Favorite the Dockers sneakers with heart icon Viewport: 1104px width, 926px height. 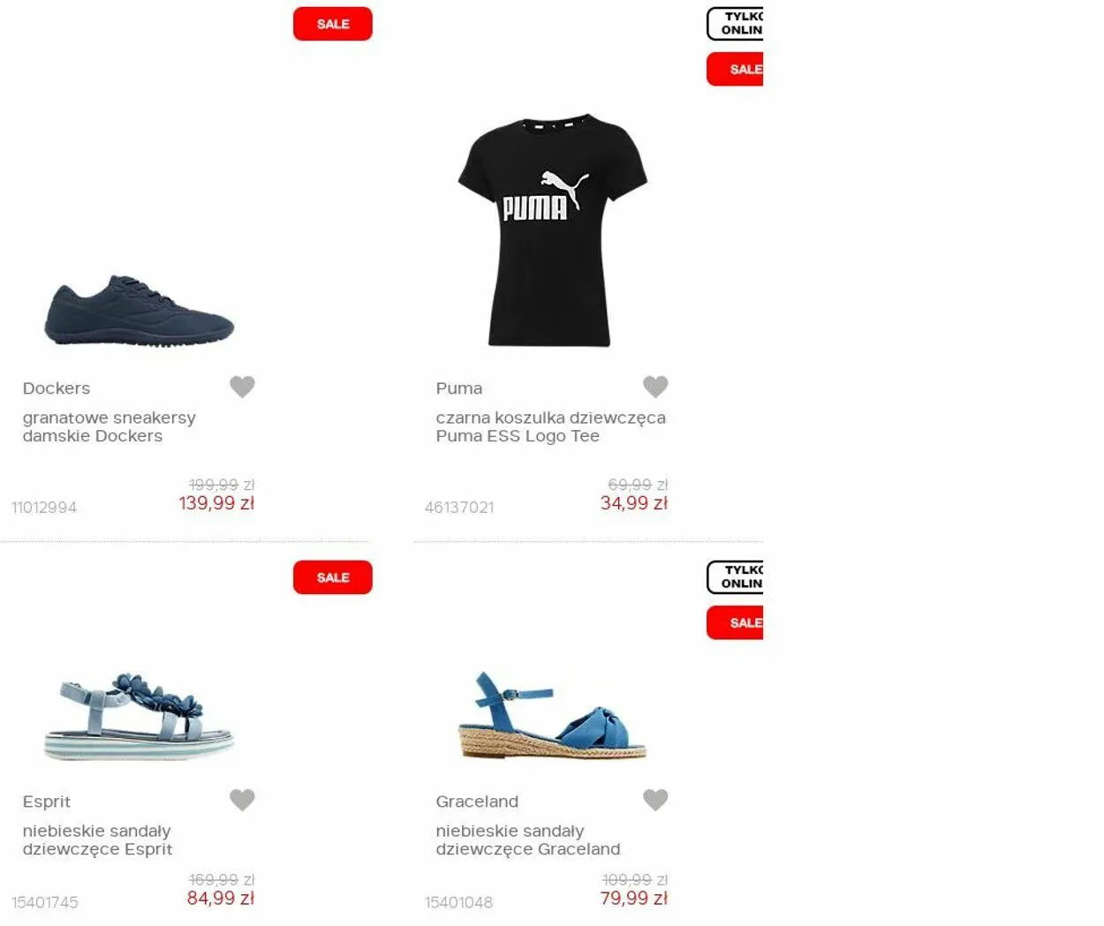pos(242,387)
